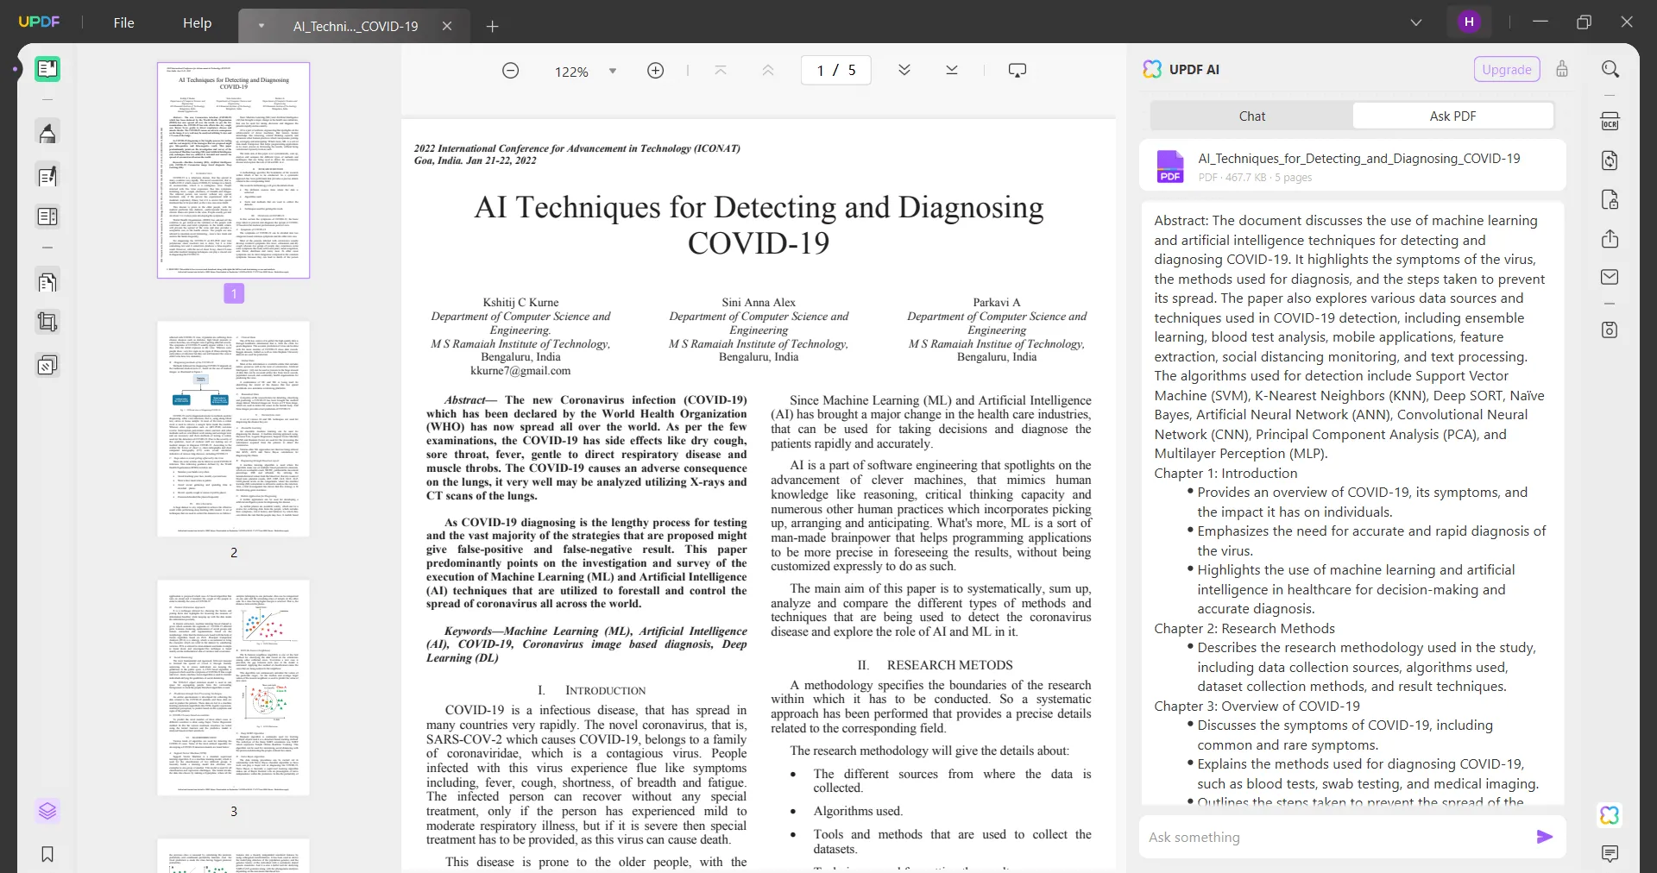Expand the tab list dropdown arrow

(261, 26)
